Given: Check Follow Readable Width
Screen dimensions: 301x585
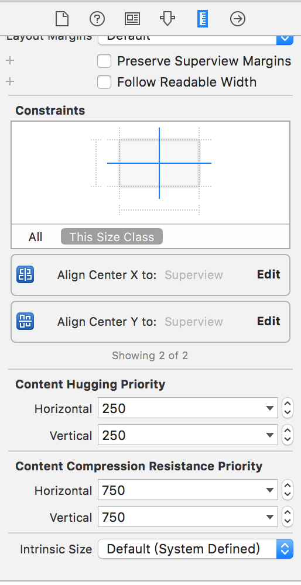Looking at the screenshot, I should pos(104,82).
